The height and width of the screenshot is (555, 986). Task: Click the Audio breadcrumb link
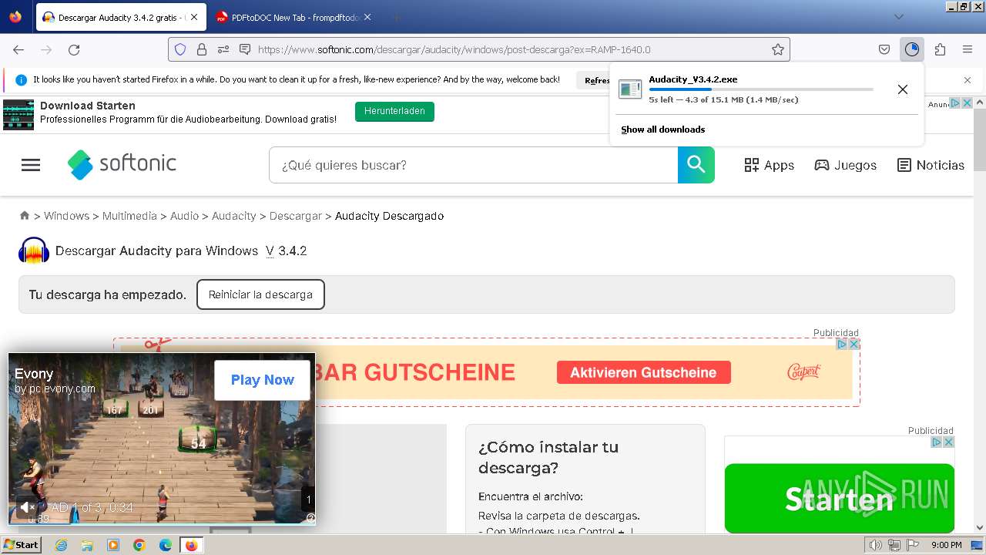coord(184,216)
